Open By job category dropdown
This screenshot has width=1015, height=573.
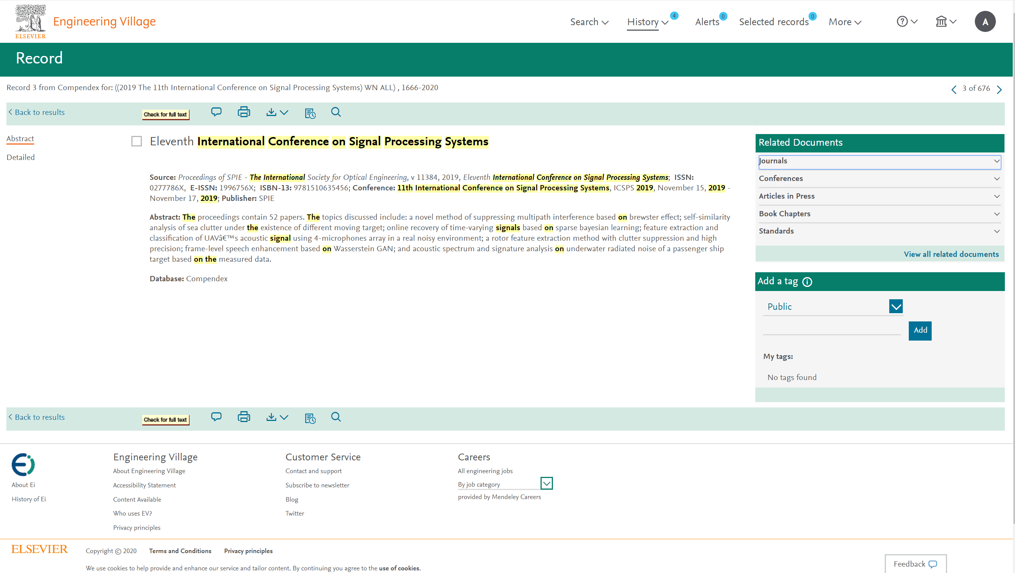click(505, 484)
